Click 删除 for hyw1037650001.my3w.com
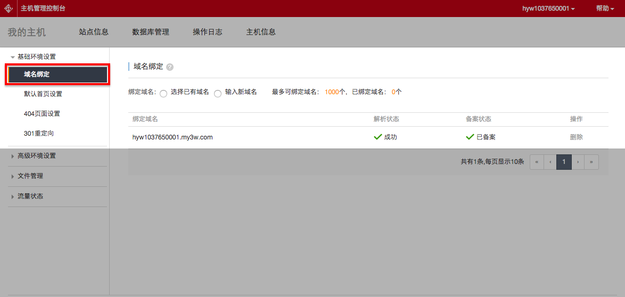 576,137
